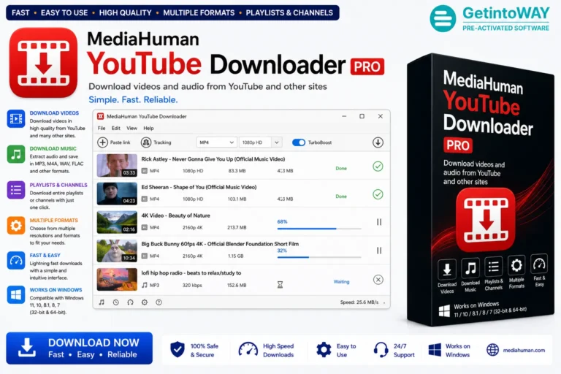Select the Beauty of Nature thumbnail

coord(117,222)
